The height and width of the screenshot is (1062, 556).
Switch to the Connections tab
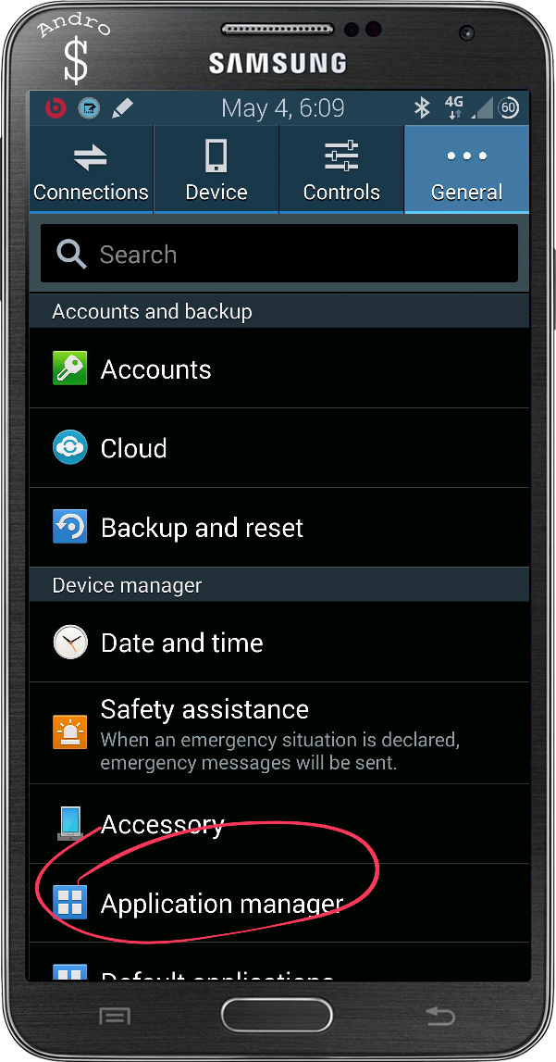click(x=91, y=169)
